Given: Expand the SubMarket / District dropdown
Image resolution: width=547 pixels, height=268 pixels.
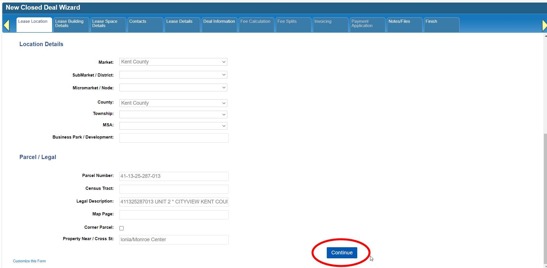Looking at the screenshot, I should click(173, 75).
